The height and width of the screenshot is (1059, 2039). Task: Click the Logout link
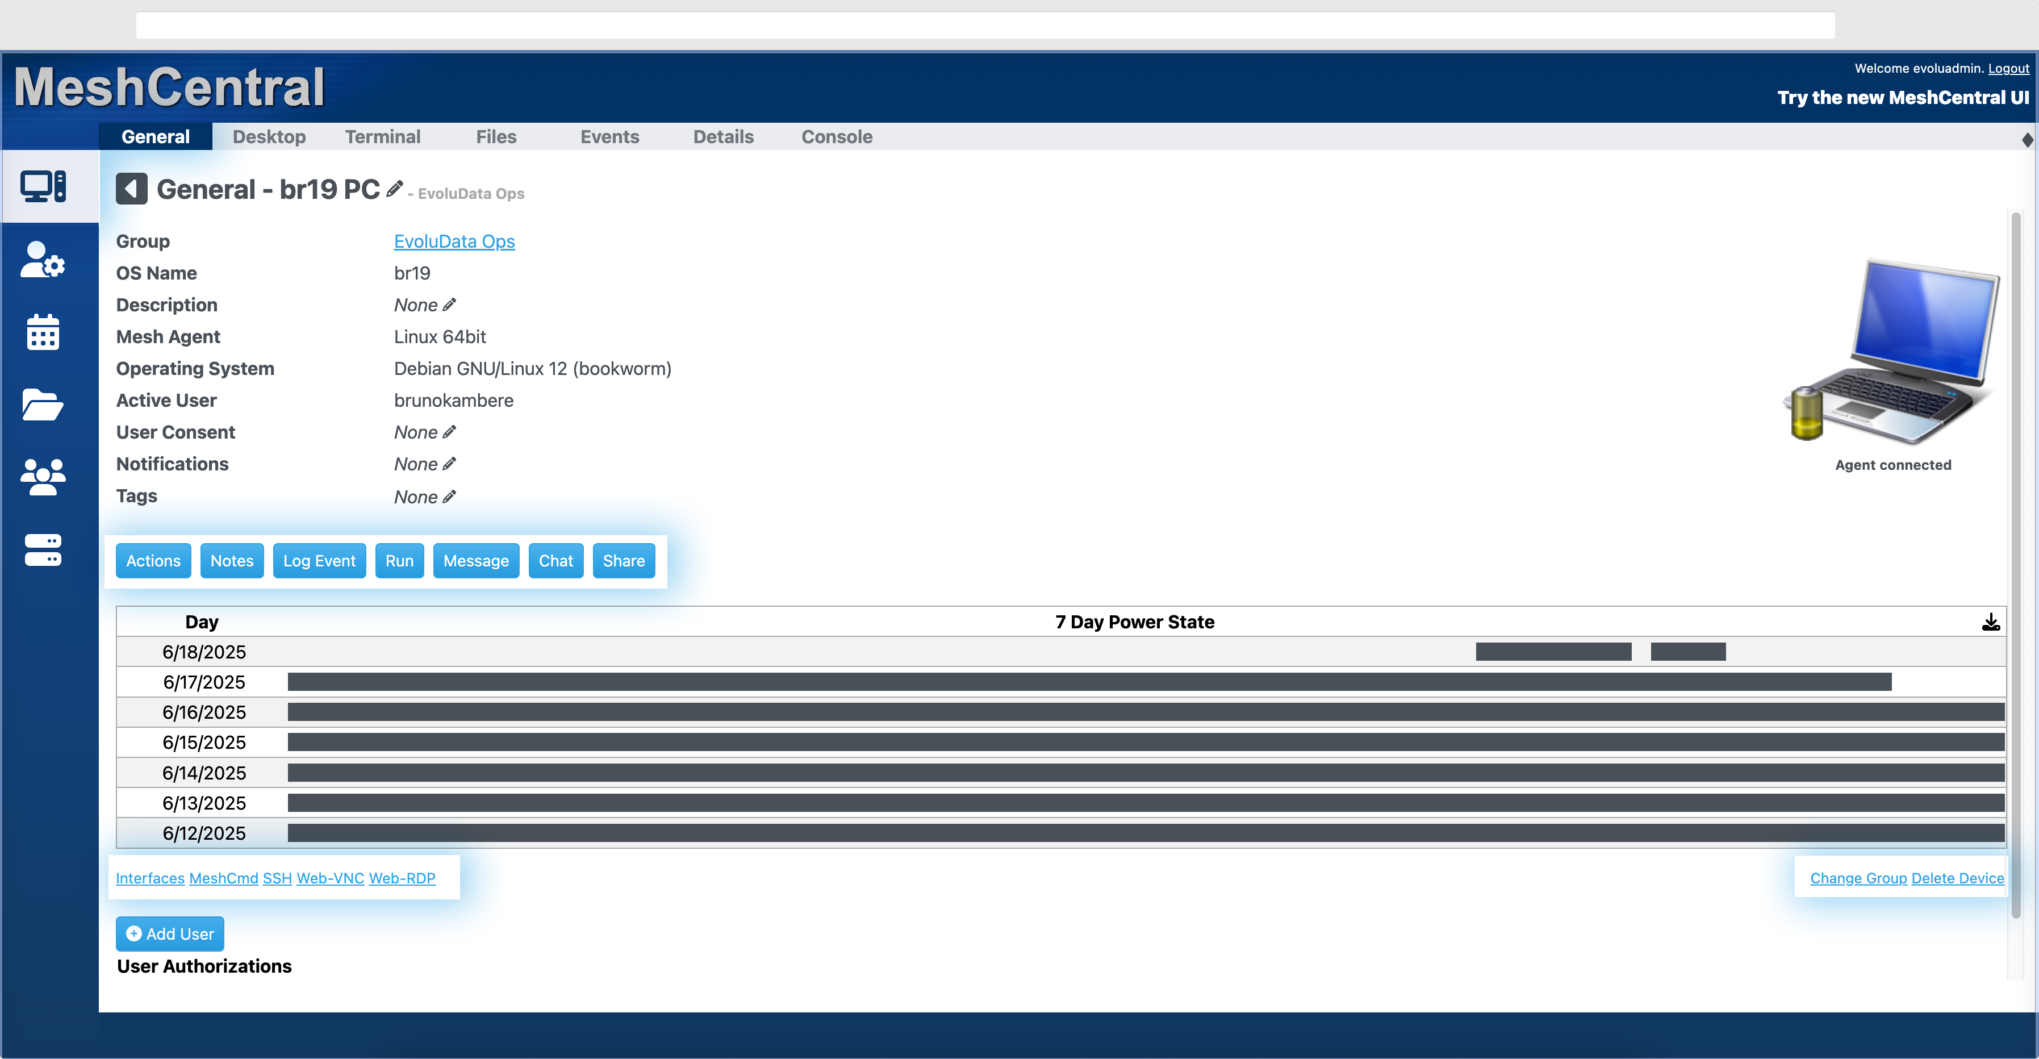coord(2008,68)
